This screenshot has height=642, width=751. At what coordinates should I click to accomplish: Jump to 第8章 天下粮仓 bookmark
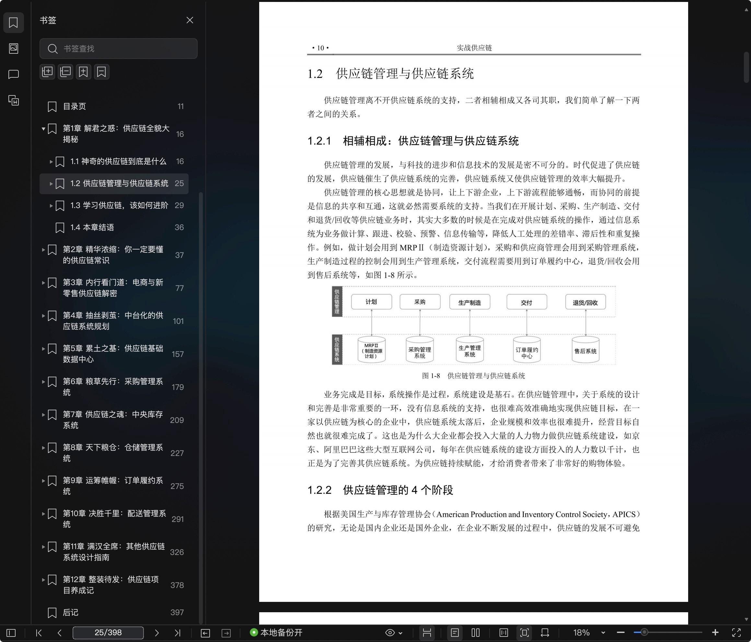pos(114,453)
